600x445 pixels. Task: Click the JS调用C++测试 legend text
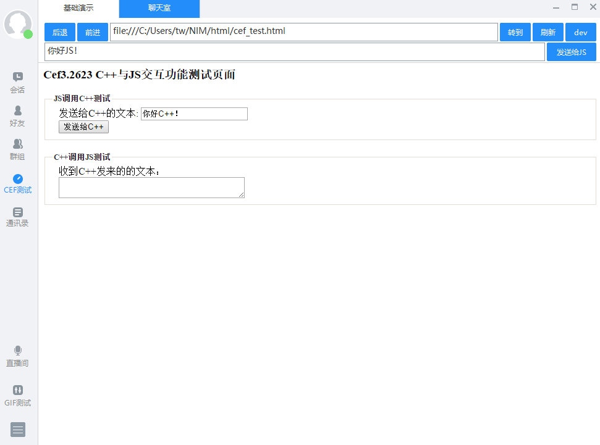82,99
